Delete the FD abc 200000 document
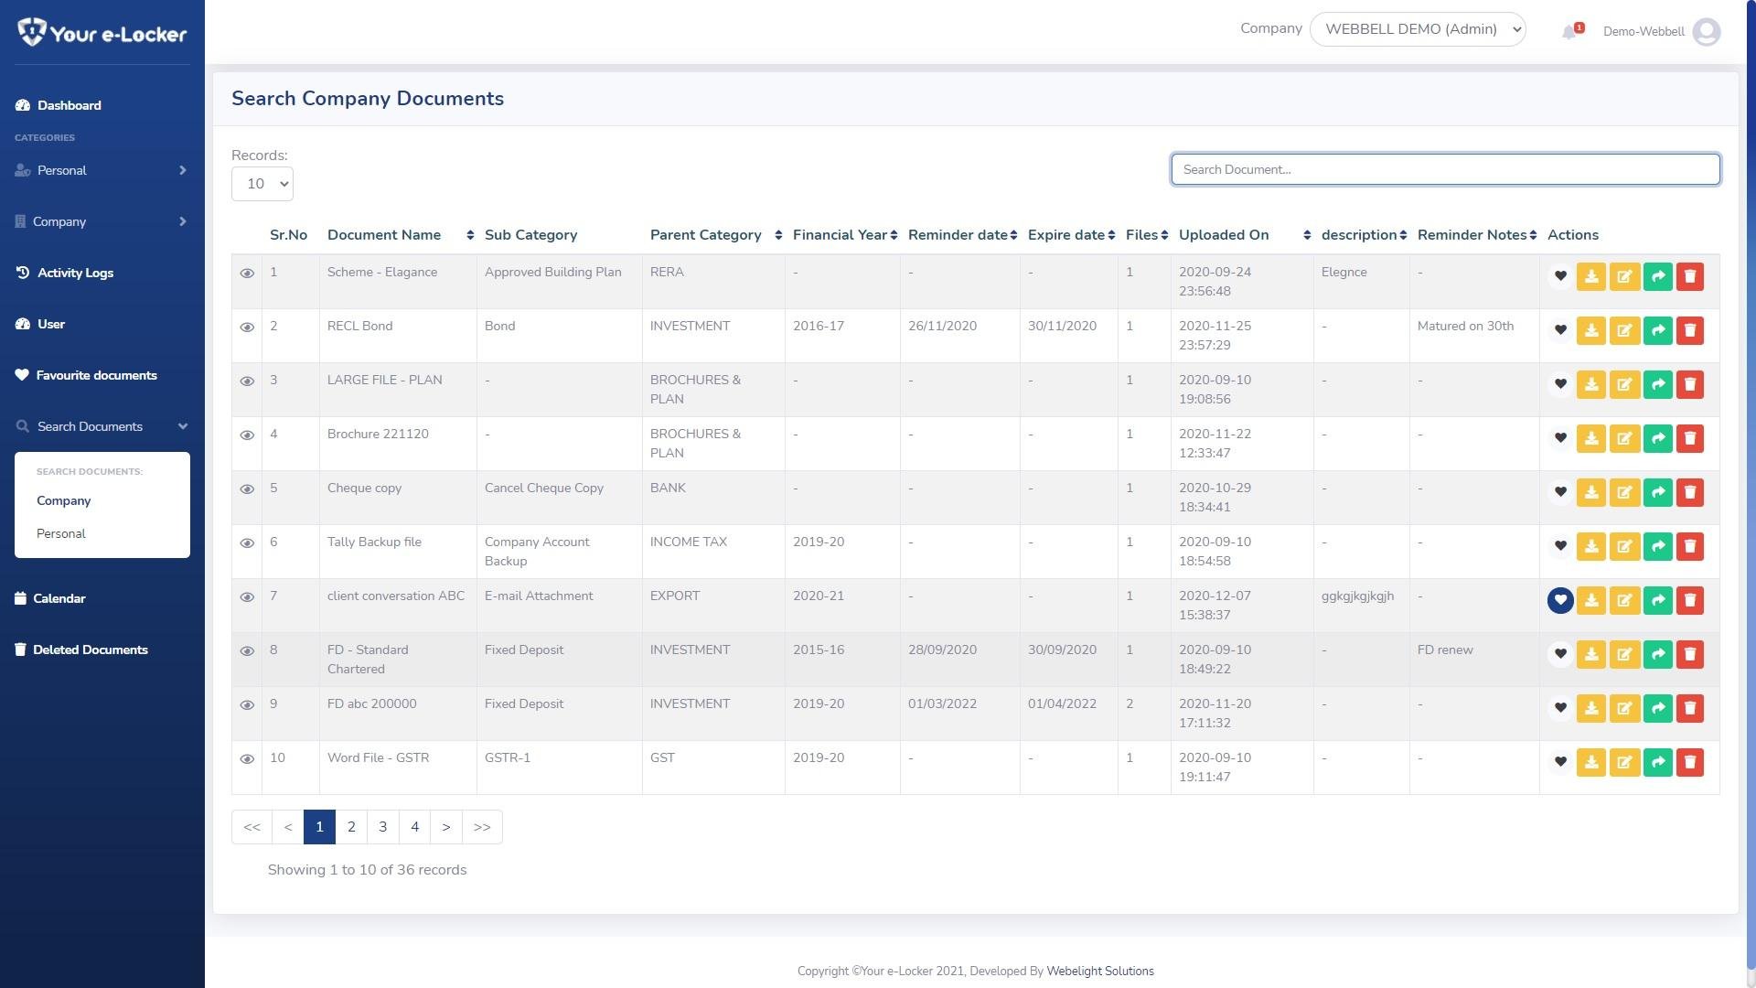 click(x=1690, y=708)
